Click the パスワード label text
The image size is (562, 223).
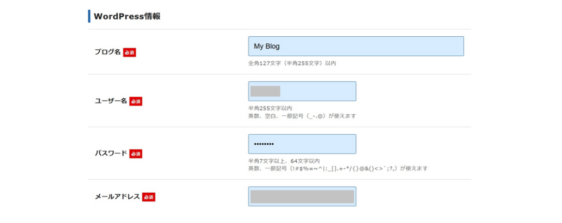click(x=111, y=154)
